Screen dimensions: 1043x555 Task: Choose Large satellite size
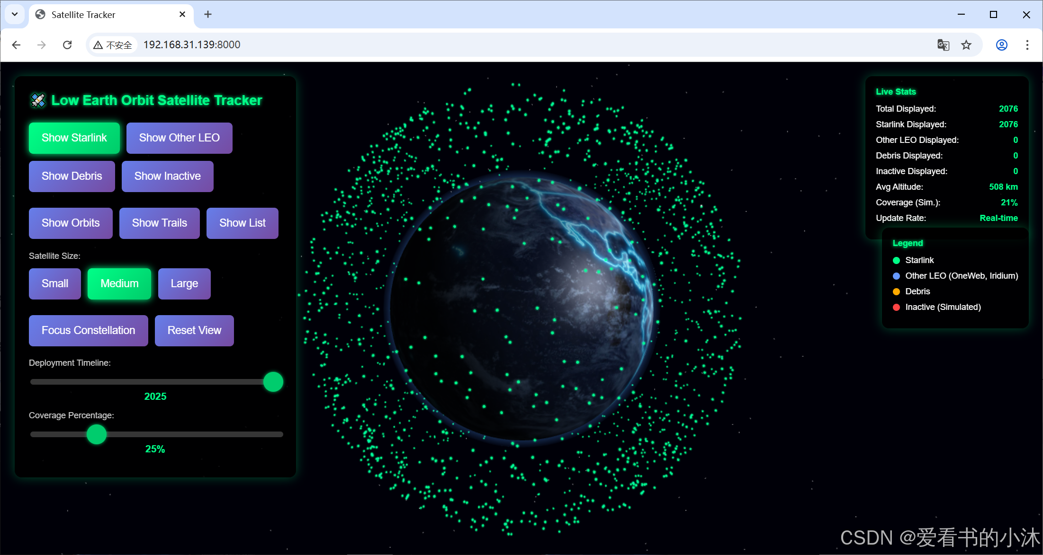pyautogui.click(x=184, y=284)
